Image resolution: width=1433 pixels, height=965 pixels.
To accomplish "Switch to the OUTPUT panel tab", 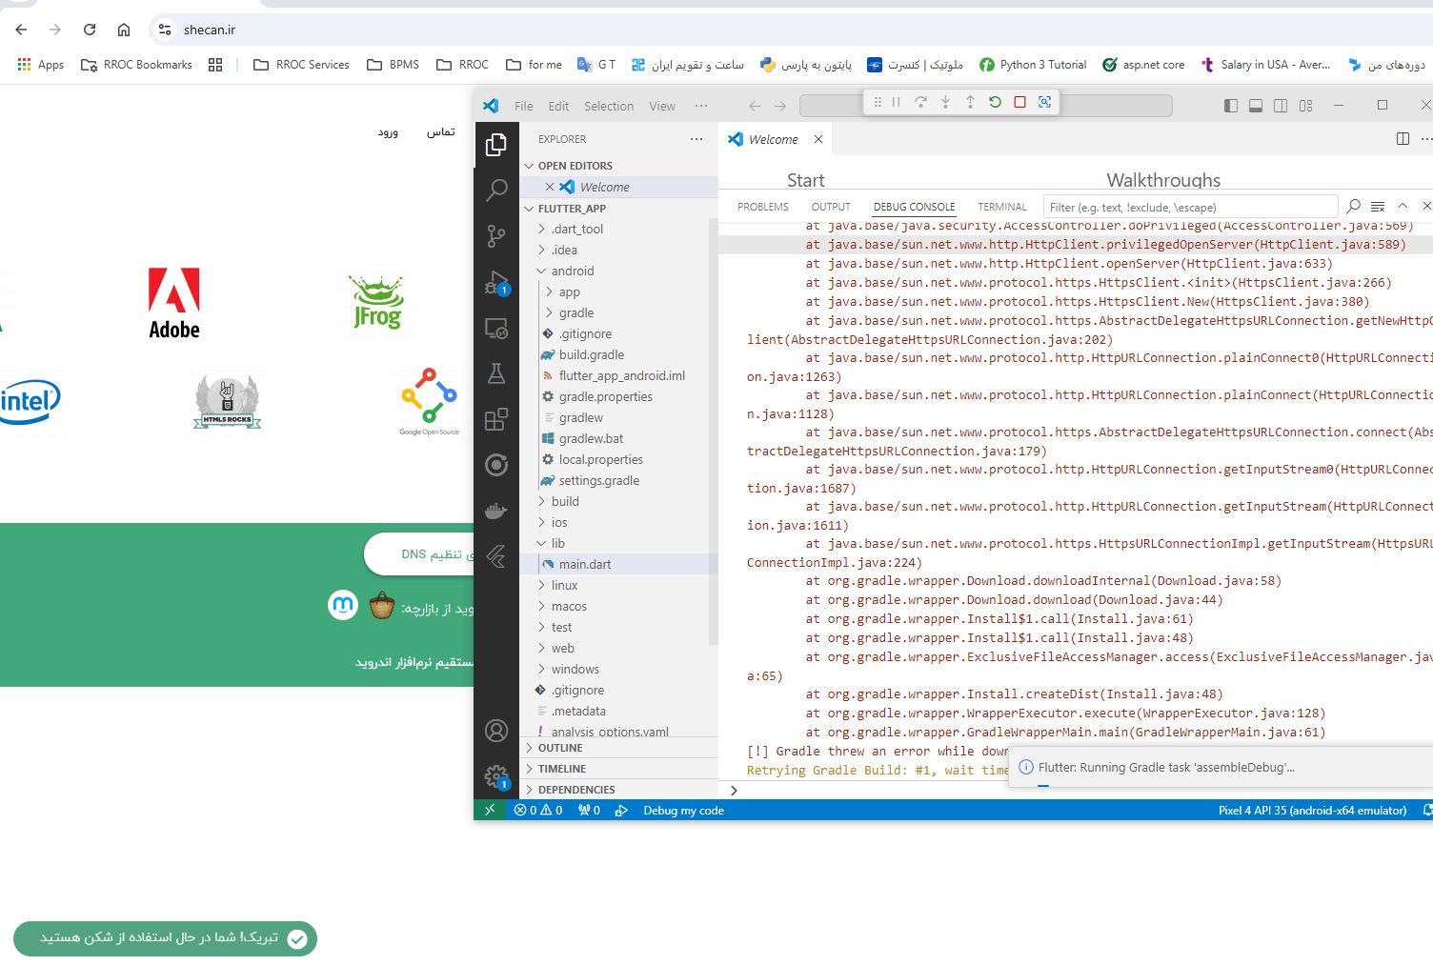I will point(831,207).
